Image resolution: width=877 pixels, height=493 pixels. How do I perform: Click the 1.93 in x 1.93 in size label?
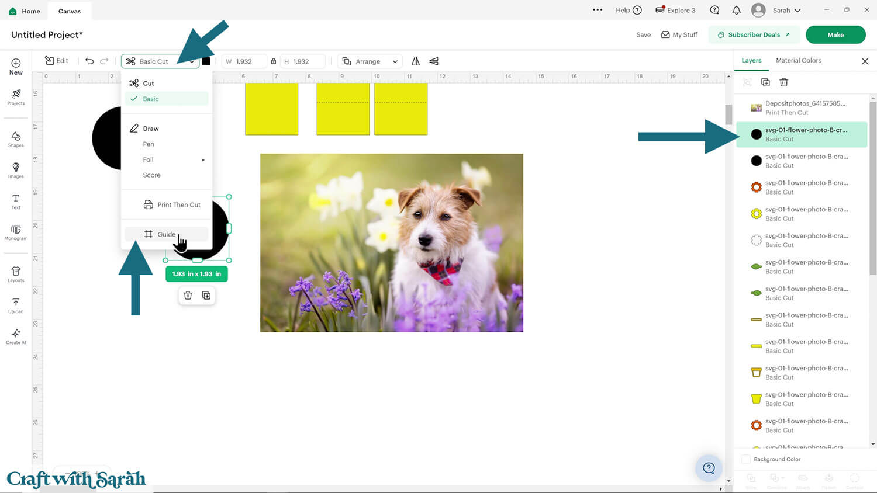pos(196,274)
